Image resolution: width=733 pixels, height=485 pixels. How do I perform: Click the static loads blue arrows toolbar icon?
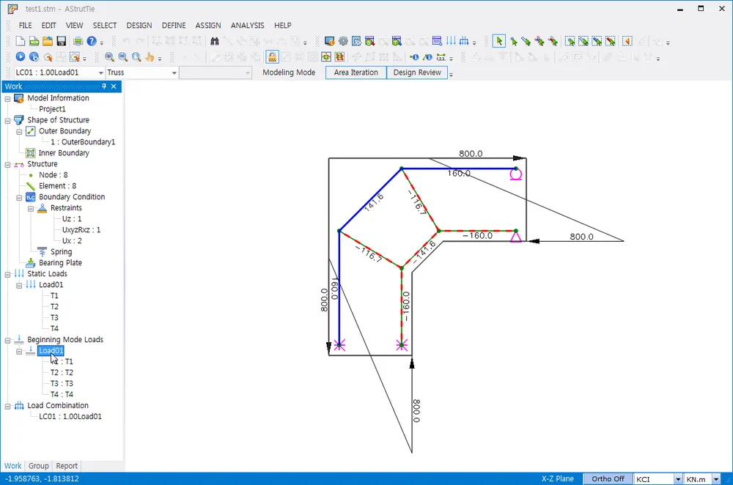(x=451, y=41)
